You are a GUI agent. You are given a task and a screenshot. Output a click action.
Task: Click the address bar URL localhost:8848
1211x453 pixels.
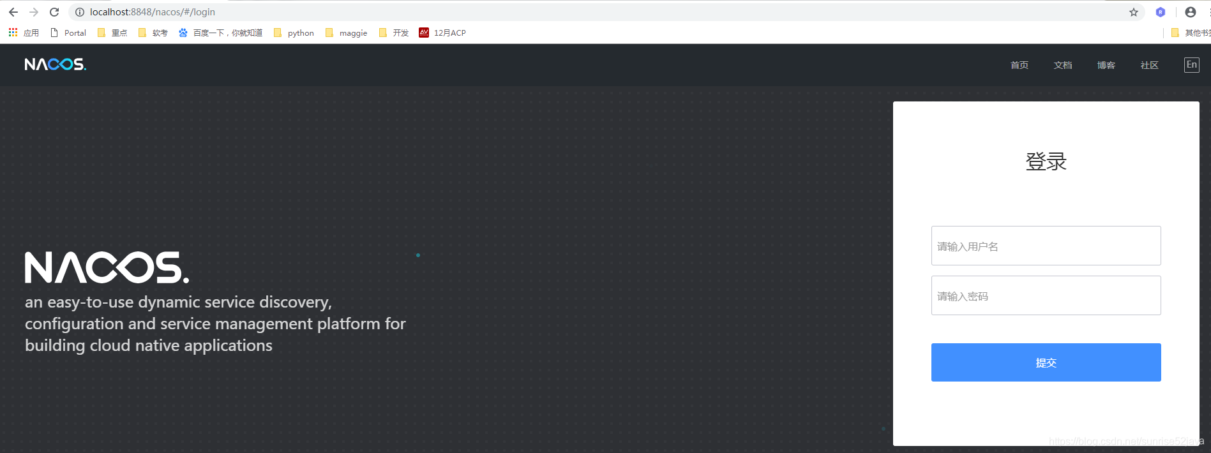(153, 12)
